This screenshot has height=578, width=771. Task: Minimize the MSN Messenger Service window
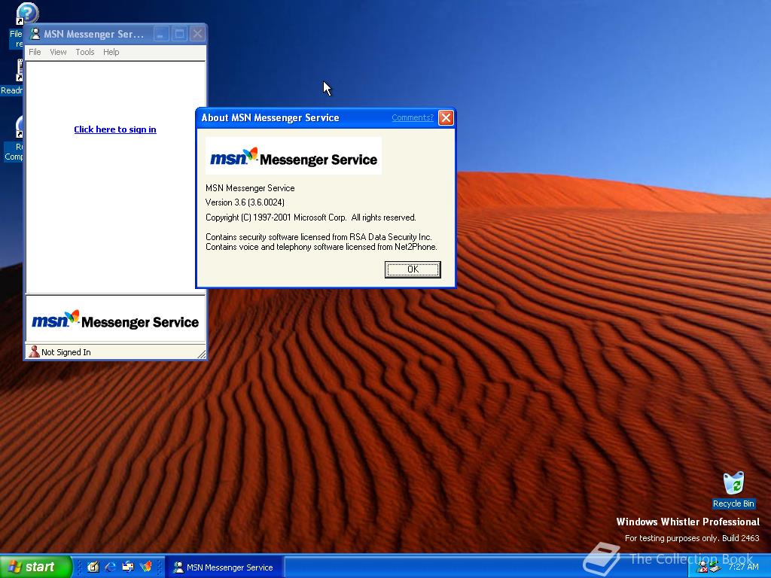161,34
